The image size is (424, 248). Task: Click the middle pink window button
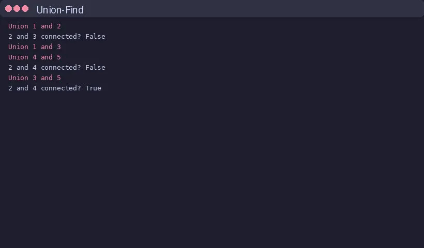pos(17,9)
